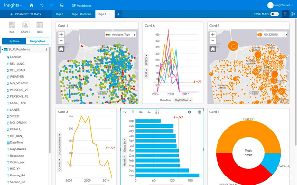This screenshot has height=185, width=297.
Task: Select the DayOfWeek field
Action: (18, 149)
